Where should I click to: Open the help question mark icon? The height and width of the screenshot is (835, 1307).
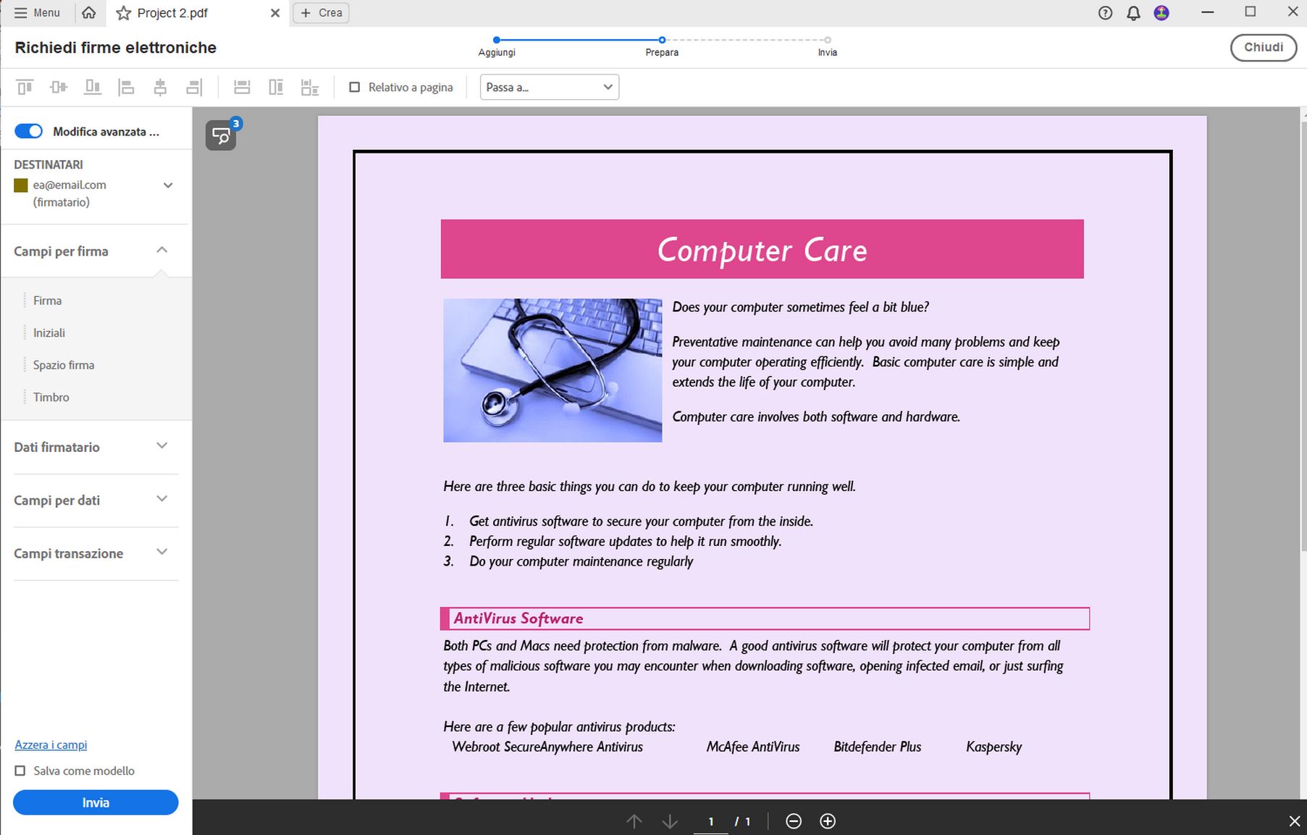(x=1105, y=13)
